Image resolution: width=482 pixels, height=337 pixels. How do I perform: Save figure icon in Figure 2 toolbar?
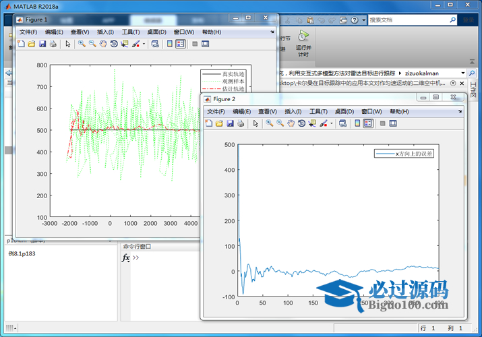(x=230, y=123)
